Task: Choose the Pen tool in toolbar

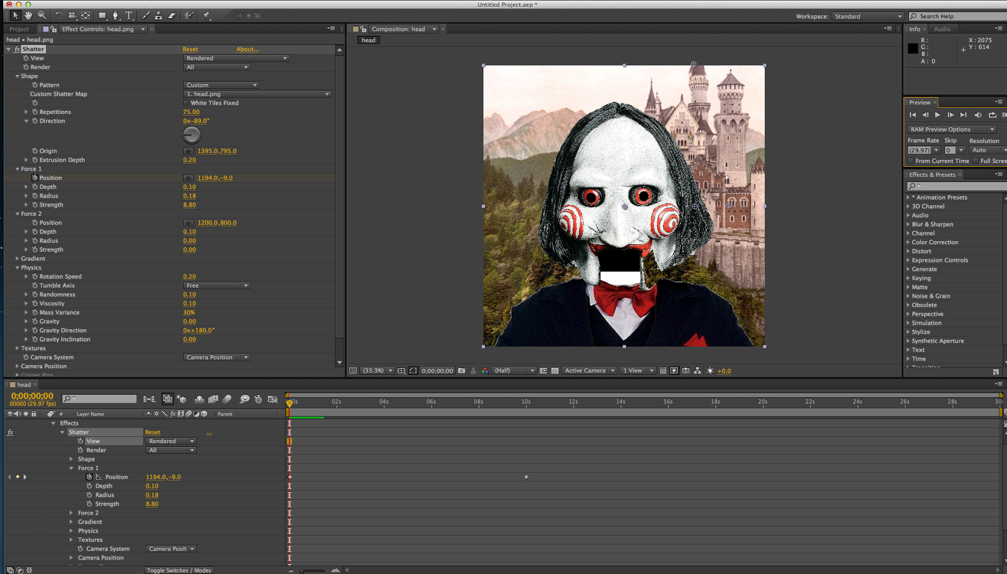Action: point(115,16)
